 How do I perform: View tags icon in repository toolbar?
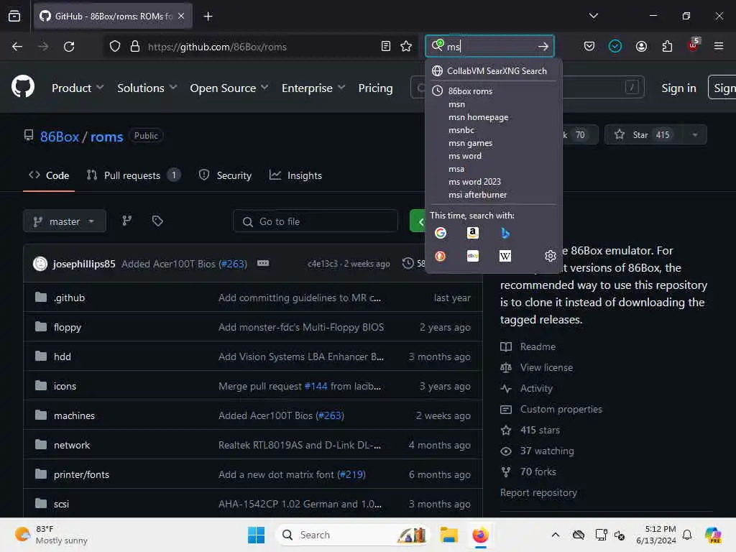[x=157, y=221]
